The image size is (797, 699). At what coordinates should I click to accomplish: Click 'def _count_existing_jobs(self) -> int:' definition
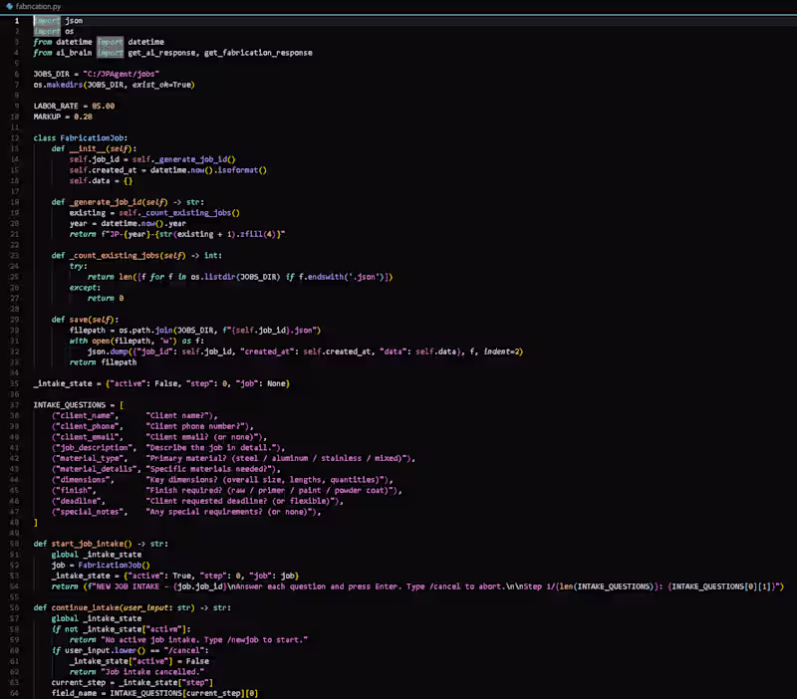tap(136, 256)
